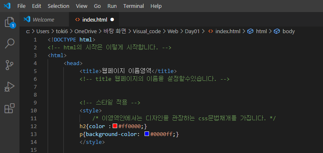Open Run and Debug view icon
This screenshot has width=323, height=153.
(10, 87)
